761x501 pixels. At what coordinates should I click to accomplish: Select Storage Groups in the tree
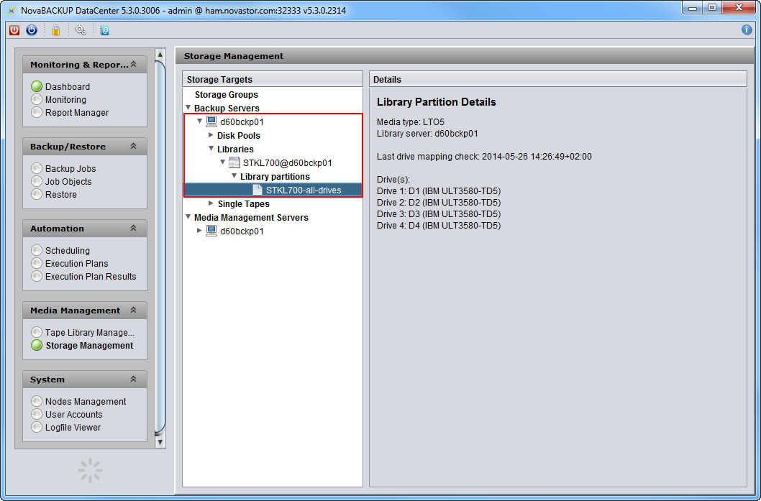pos(226,95)
